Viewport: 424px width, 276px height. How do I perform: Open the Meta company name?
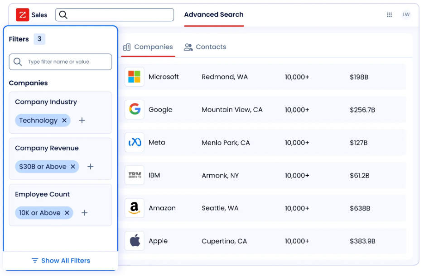(x=157, y=142)
